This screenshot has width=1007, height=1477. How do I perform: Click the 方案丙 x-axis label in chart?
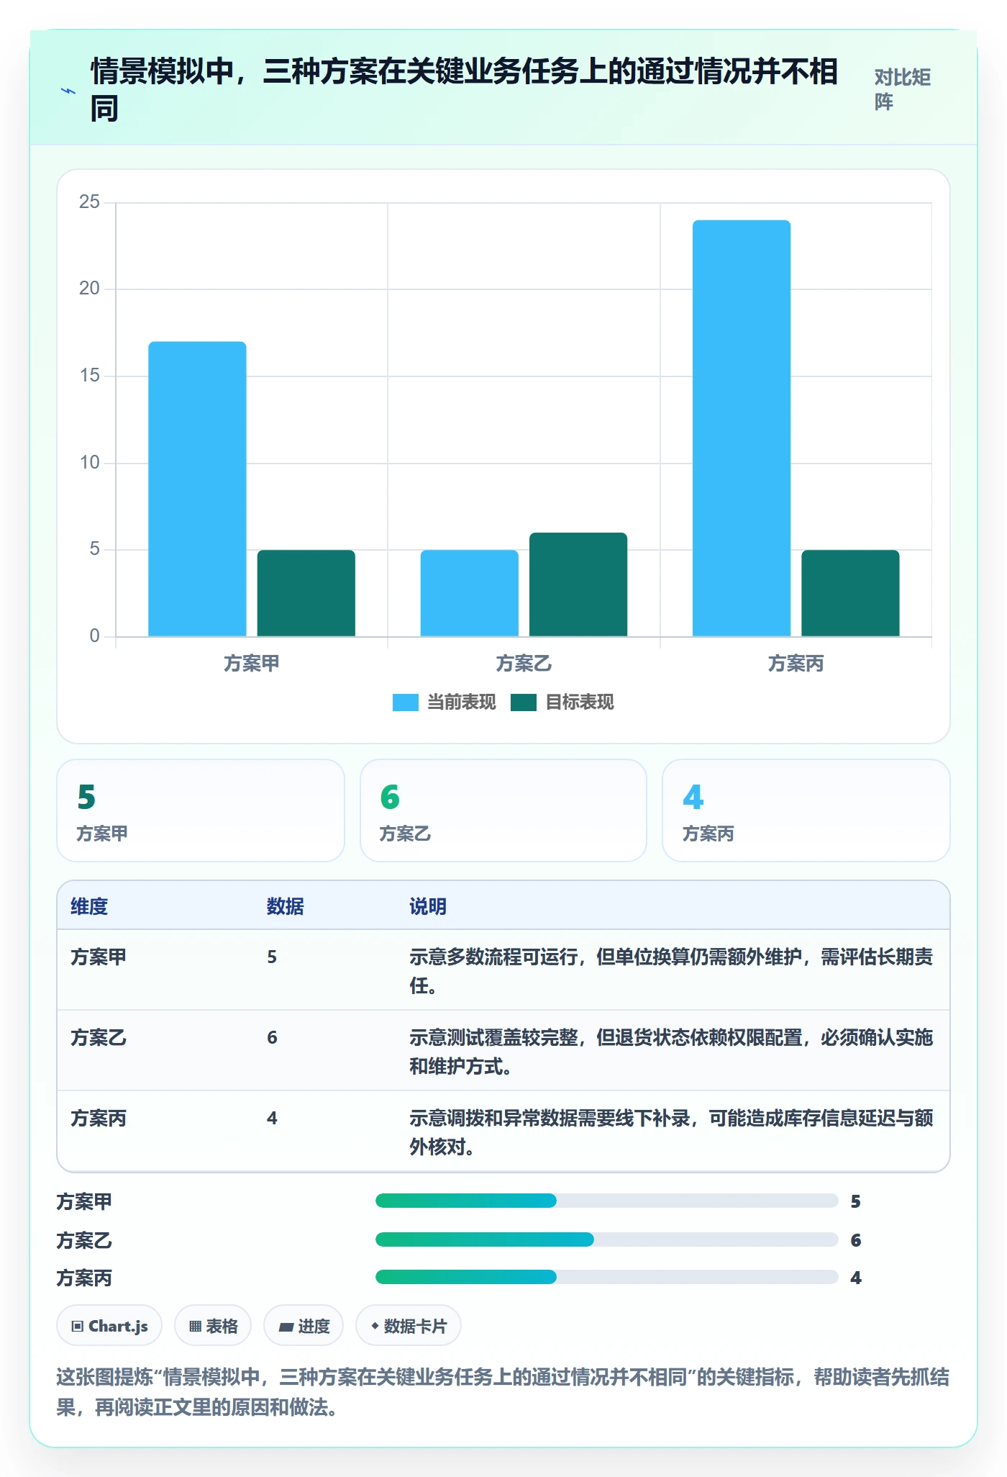click(796, 663)
